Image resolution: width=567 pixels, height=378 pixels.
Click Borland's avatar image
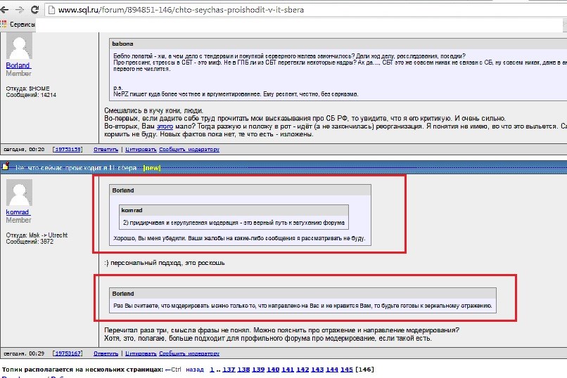pos(19,47)
